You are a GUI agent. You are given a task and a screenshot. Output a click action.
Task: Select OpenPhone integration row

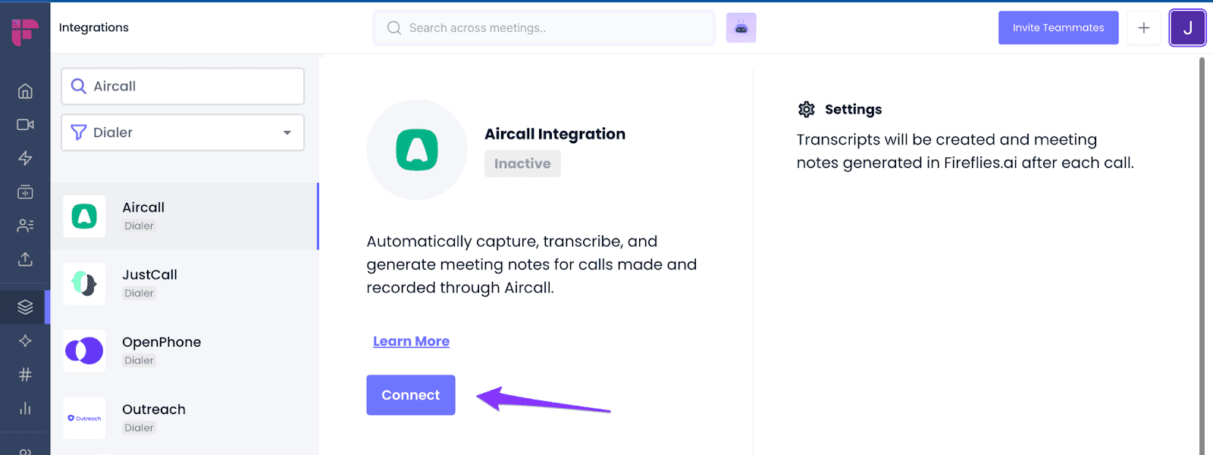point(184,351)
